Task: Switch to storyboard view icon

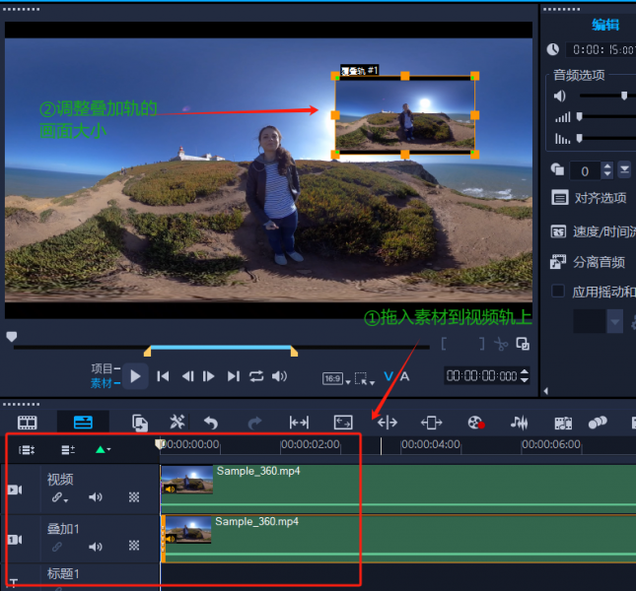Action: point(28,423)
